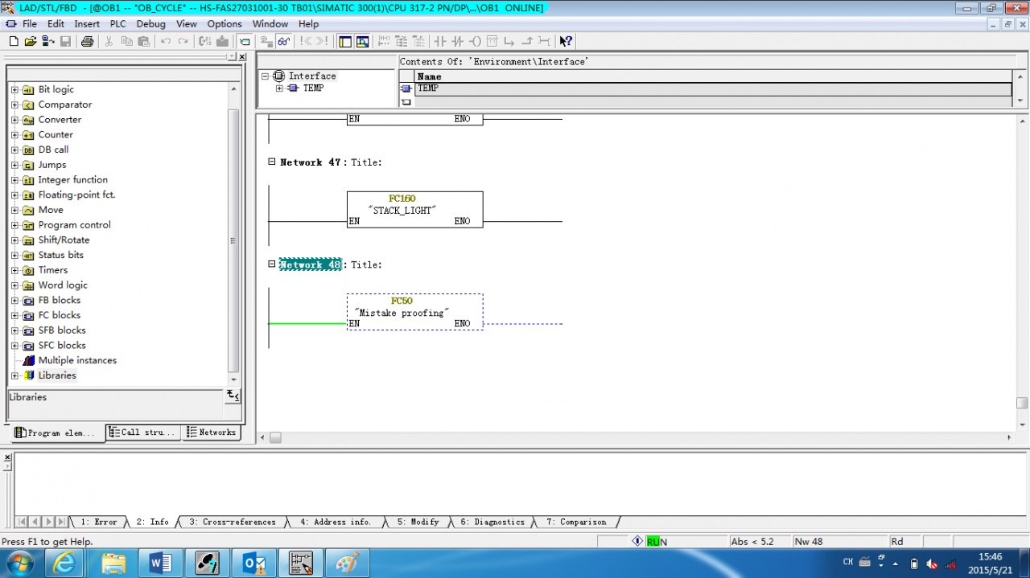This screenshot has height=578, width=1030.
Task: Open the Window menu
Action: 270,24
